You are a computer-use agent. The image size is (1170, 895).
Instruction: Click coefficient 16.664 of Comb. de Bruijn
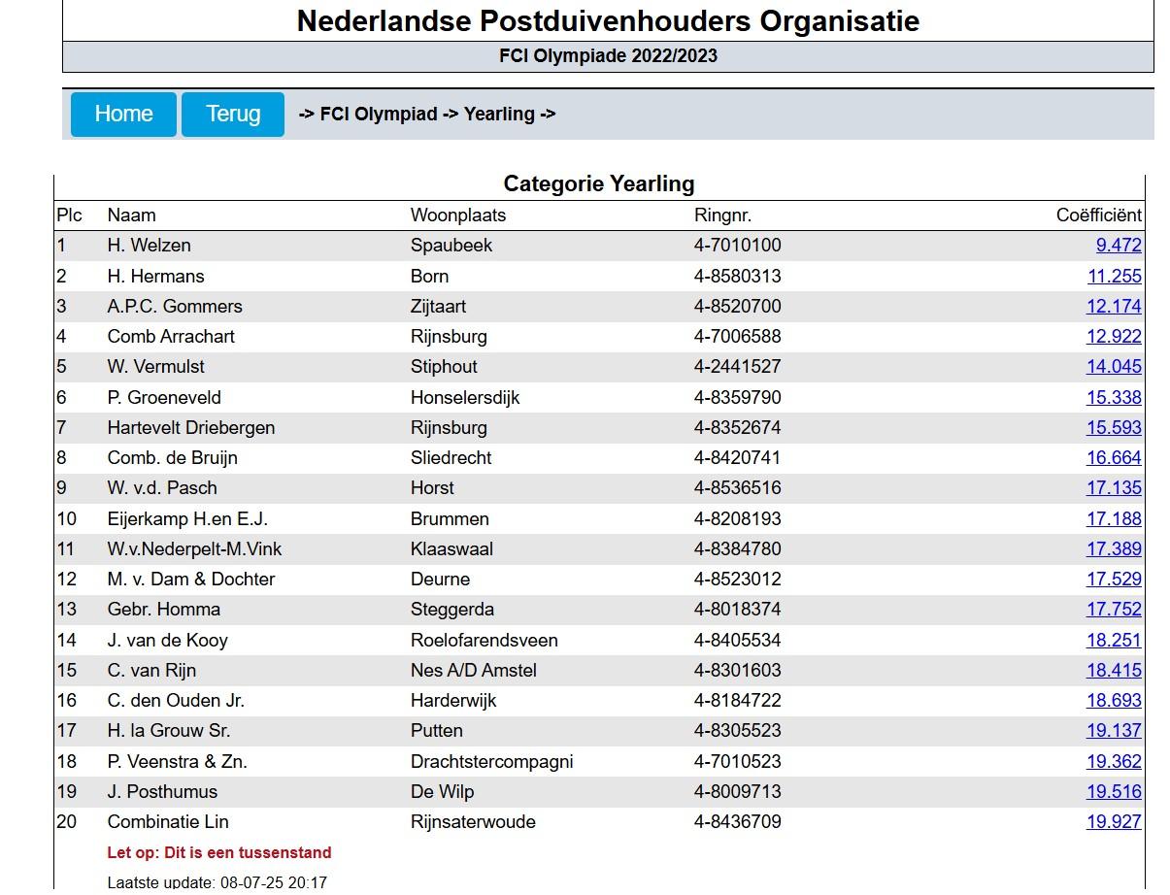(x=1114, y=457)
